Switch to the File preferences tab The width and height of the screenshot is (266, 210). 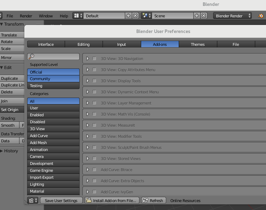click(x=236, y=44)
